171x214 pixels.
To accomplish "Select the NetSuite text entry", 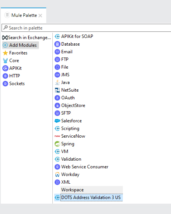I will click(x=70, y=90).
